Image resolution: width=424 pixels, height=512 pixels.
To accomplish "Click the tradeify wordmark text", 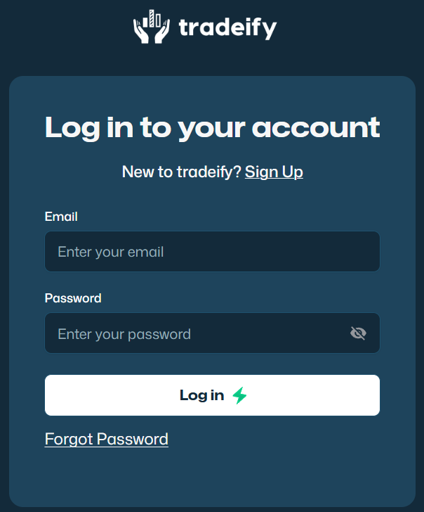I will [x=227, y=28].
